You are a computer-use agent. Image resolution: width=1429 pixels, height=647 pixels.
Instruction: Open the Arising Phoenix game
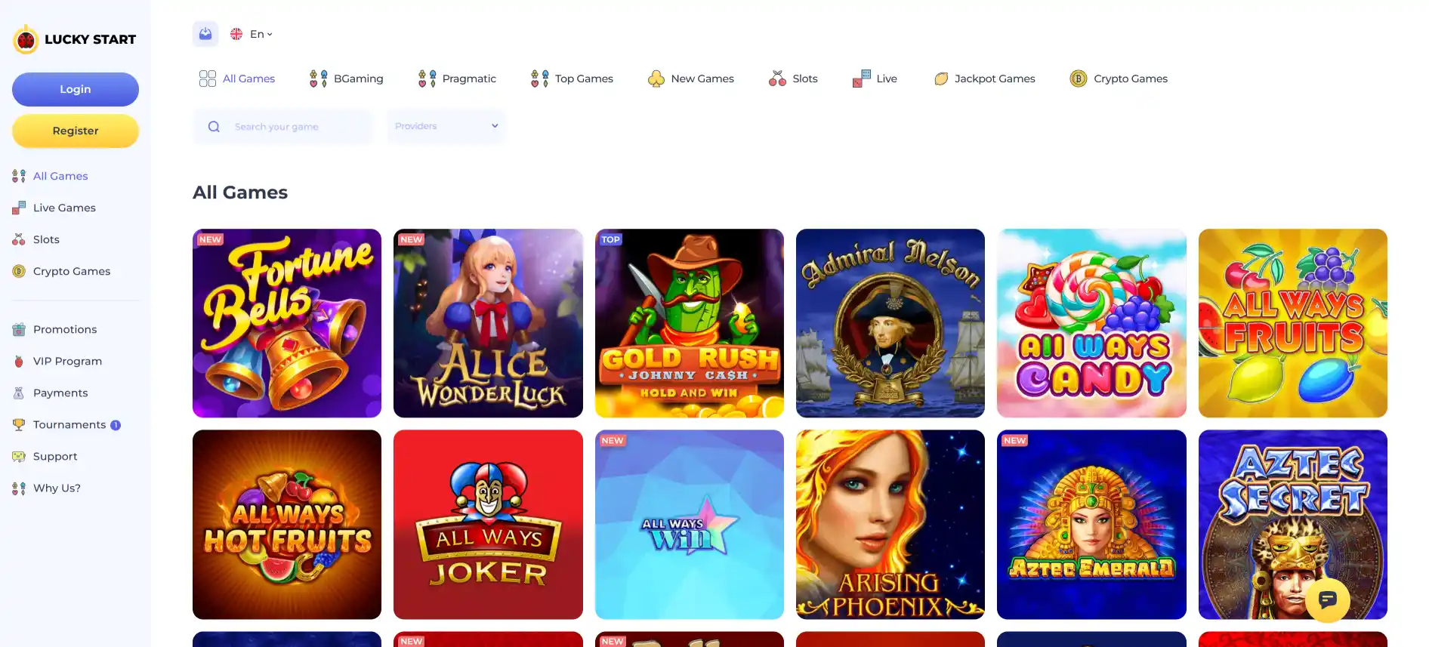[x=890, y=525]
